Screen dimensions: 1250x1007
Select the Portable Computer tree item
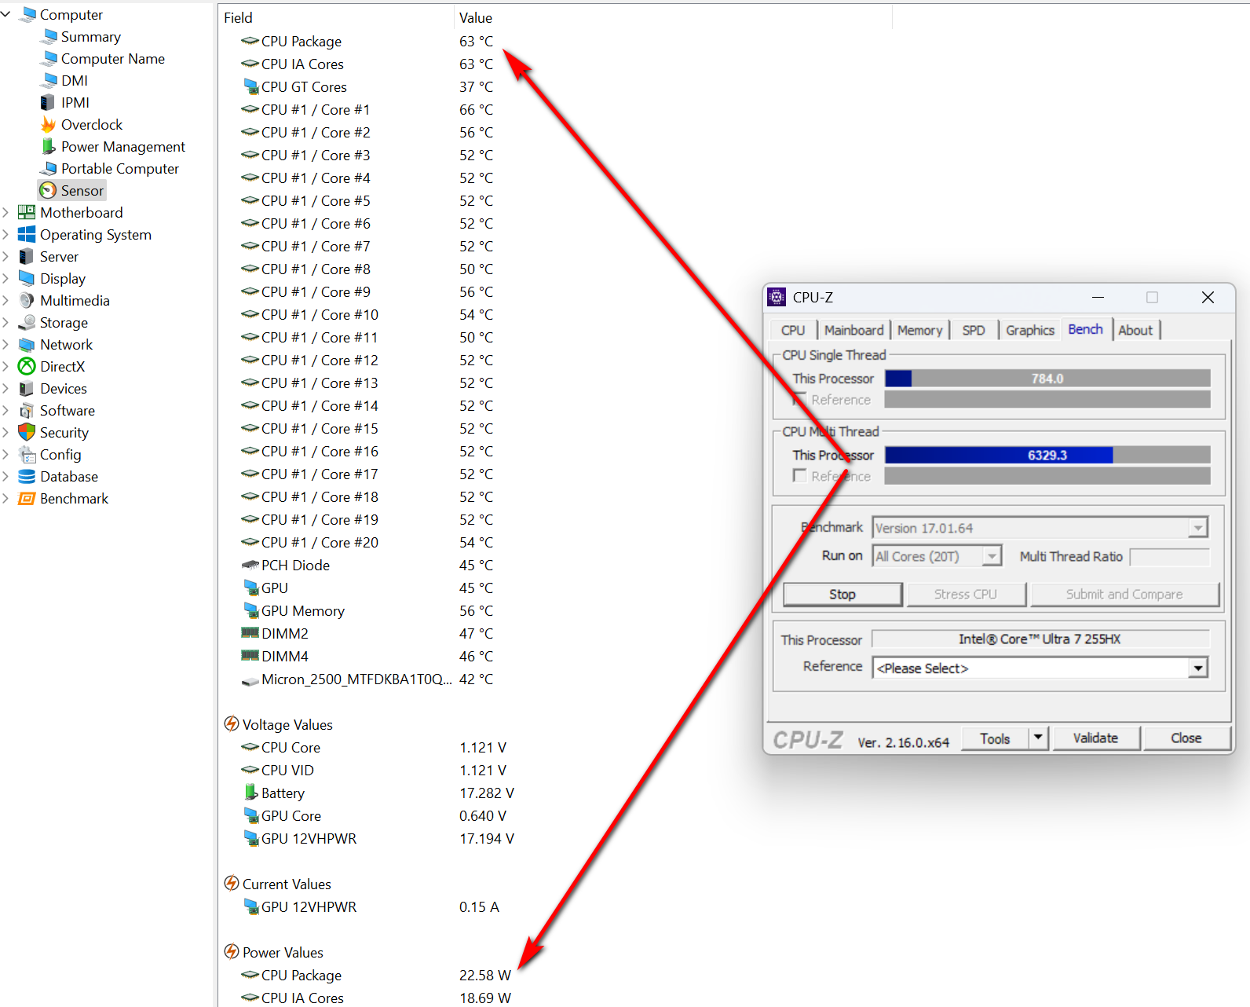(x=120, y=168)
